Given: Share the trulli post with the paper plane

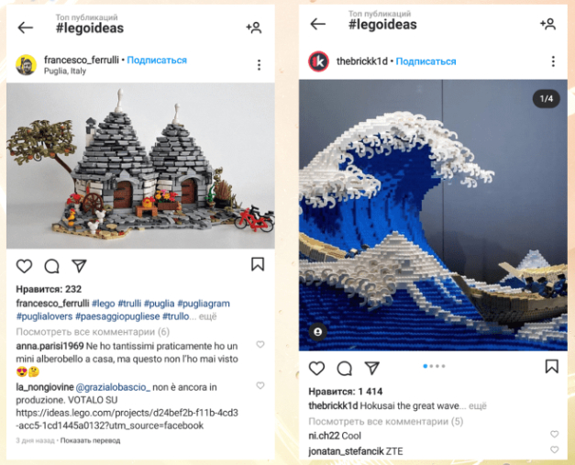Looking at the screenshot, I should pyautogui.click(x=79, y=265).
